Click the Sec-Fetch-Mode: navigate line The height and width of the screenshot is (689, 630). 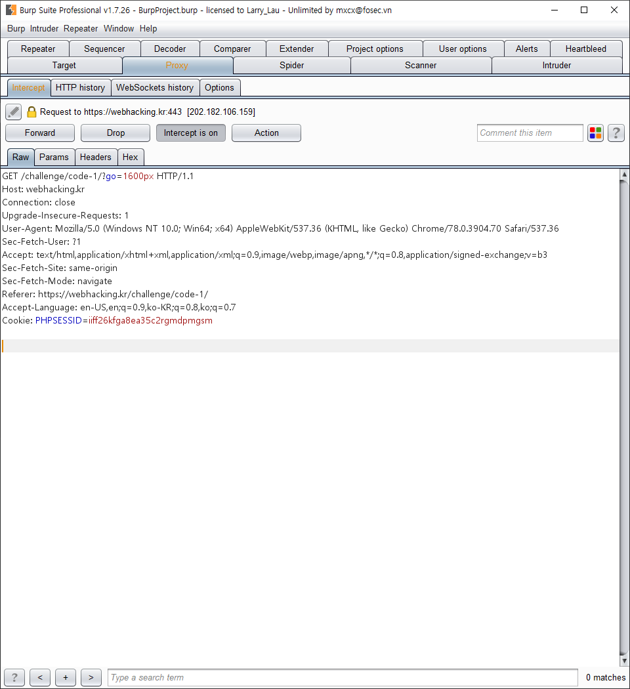[57, 281]
